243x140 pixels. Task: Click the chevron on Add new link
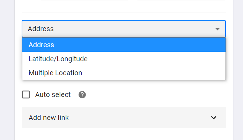[x=214, y=118]
